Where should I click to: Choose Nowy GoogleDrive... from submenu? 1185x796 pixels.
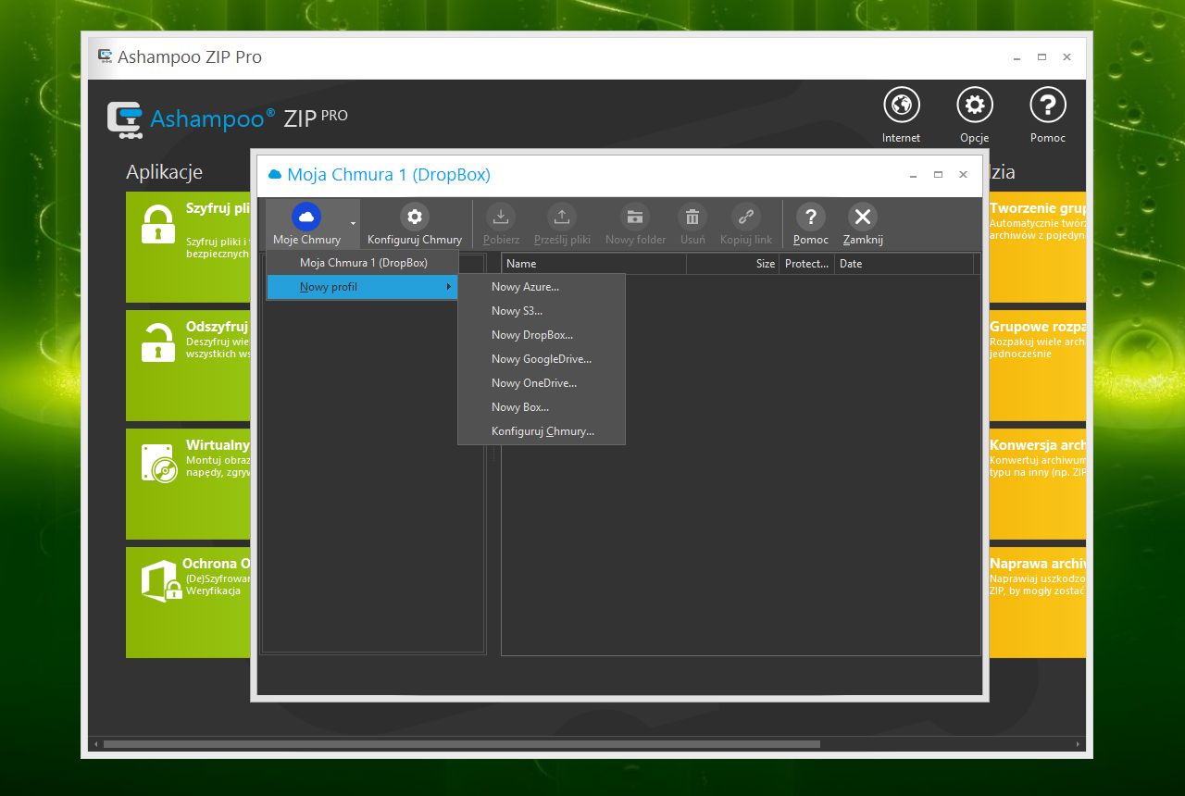coord(542,359)
